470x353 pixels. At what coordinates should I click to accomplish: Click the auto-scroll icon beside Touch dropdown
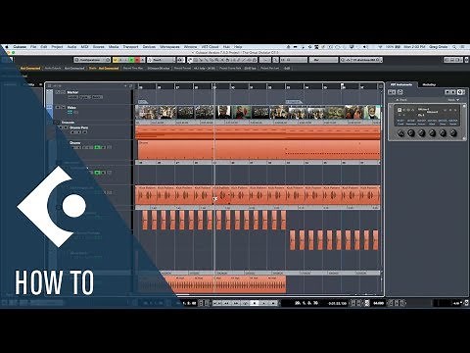(x=180, y=60)
